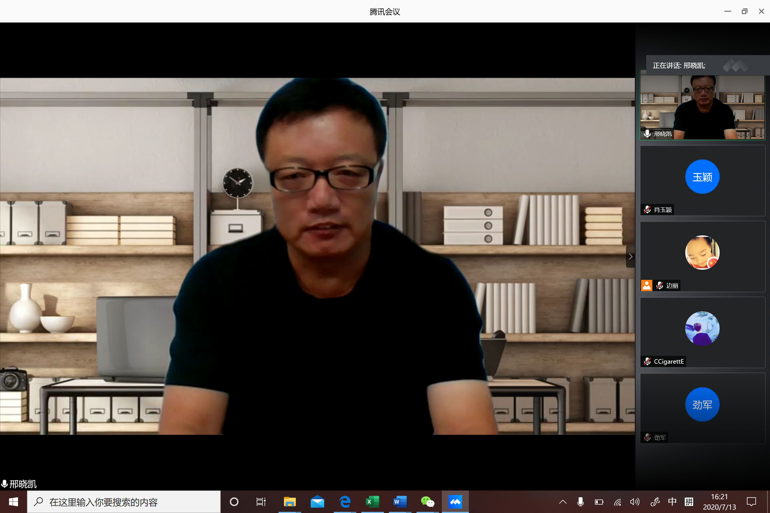Open Windows Task View

point(261,501)
